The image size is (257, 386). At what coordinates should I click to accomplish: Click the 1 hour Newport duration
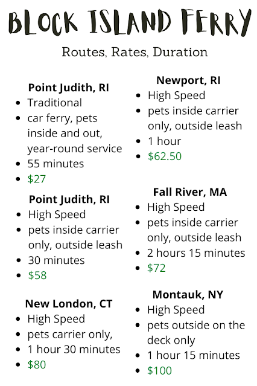tap(164, 141)
